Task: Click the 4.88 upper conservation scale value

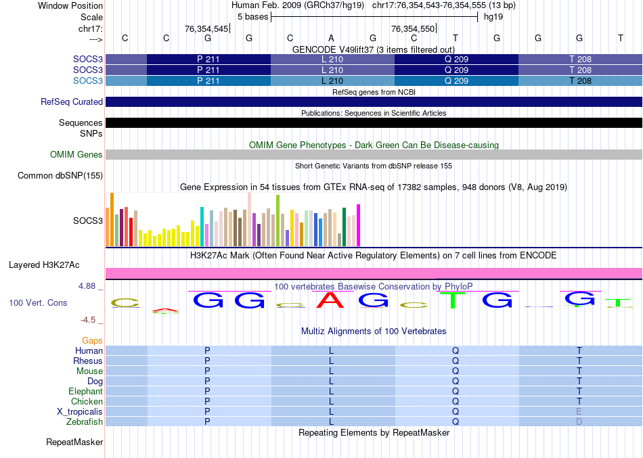Action: pyautogui.click(x=87, y=286)
